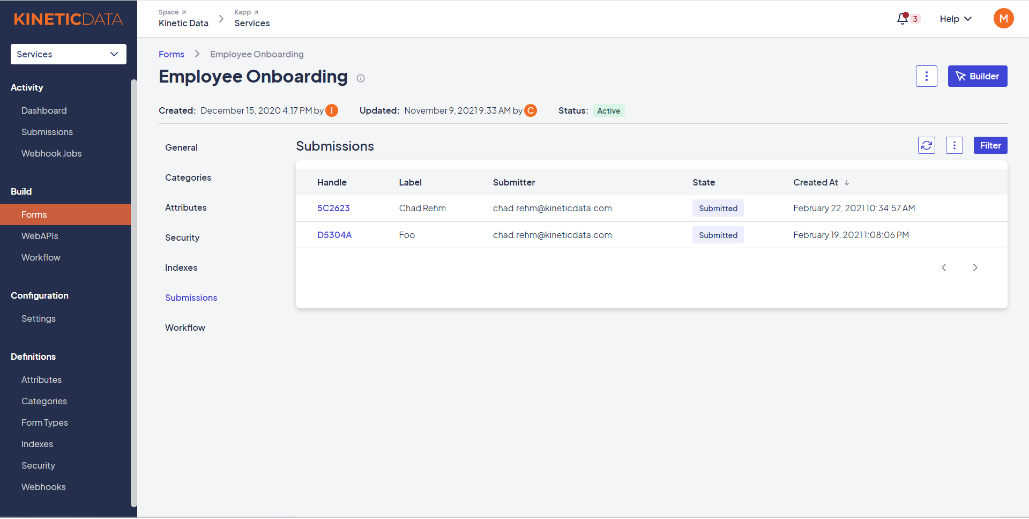Click the sidebar vertical scrollbar
This screenshot has height=519, width=1029.
pos(134,293)
